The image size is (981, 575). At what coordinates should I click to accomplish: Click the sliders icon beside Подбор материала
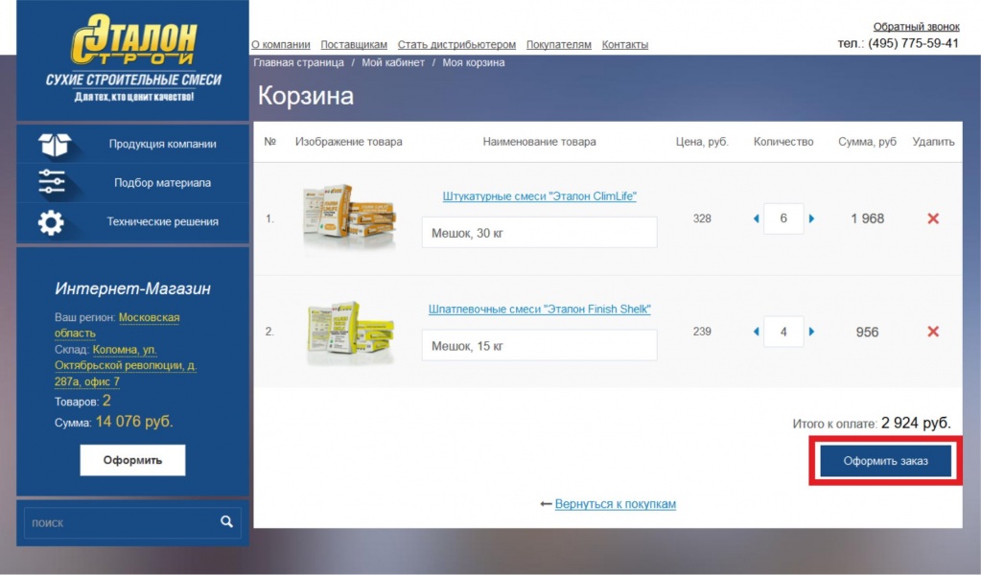51,182
